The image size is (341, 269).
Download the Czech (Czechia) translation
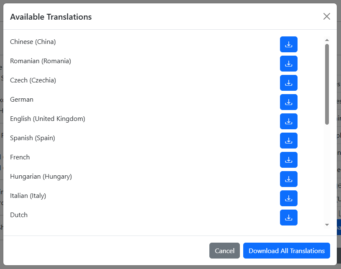tap(288, 83)
